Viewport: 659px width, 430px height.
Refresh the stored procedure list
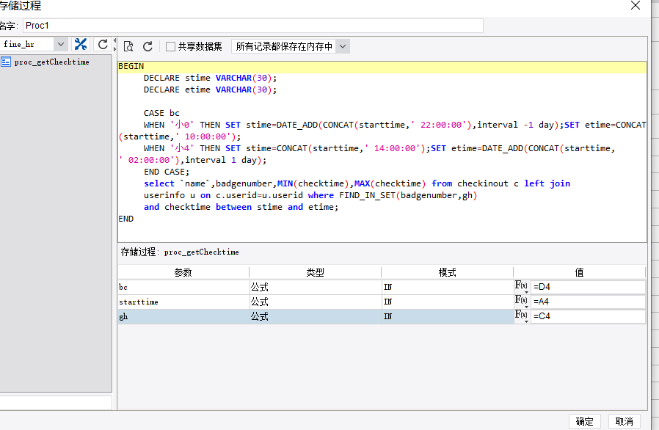pos(103,44)
